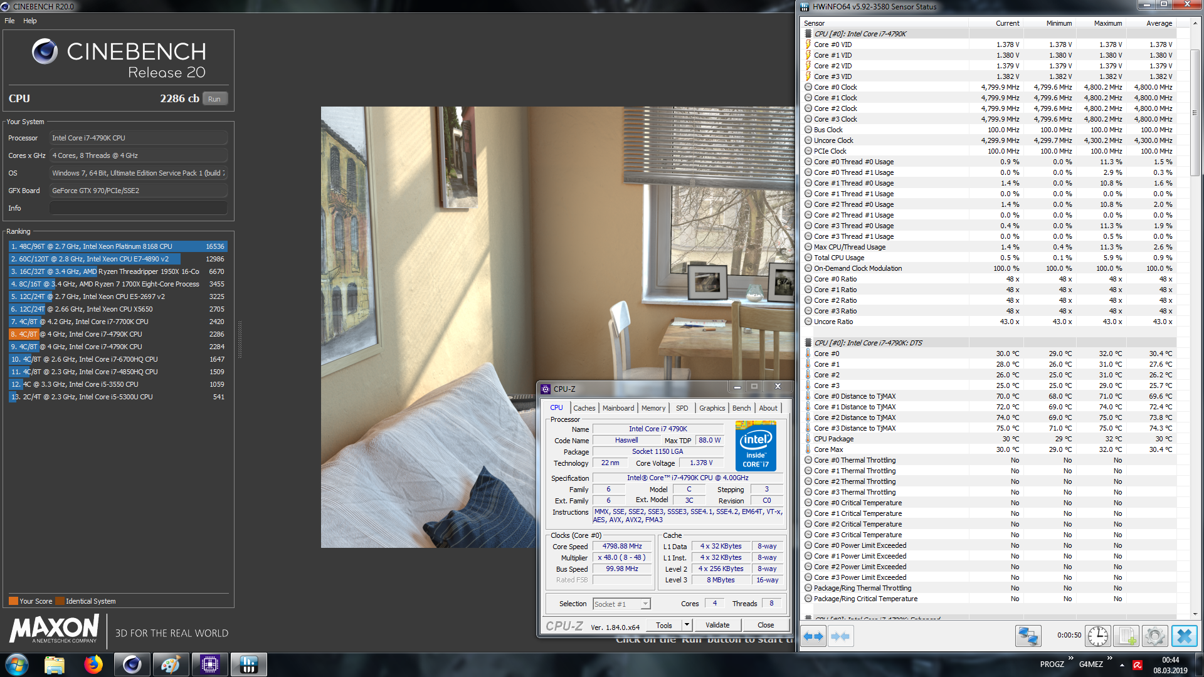The width and height of the screenshot is (1204, 677).
Task: Click the Tools button in CPU-Z
Action: pos(664,625)
